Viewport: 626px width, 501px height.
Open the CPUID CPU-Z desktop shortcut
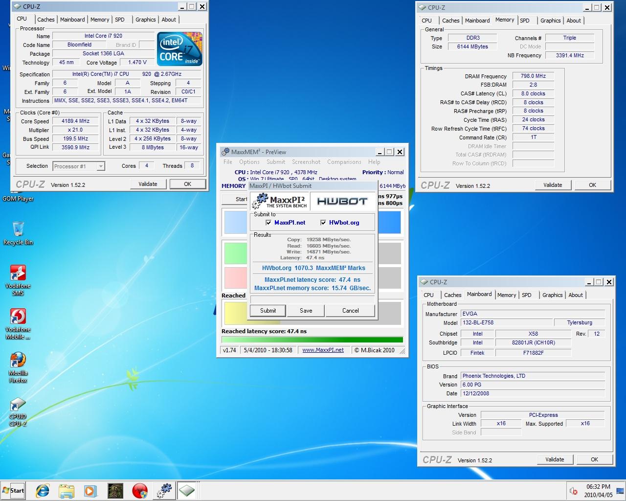pos(18,412)
